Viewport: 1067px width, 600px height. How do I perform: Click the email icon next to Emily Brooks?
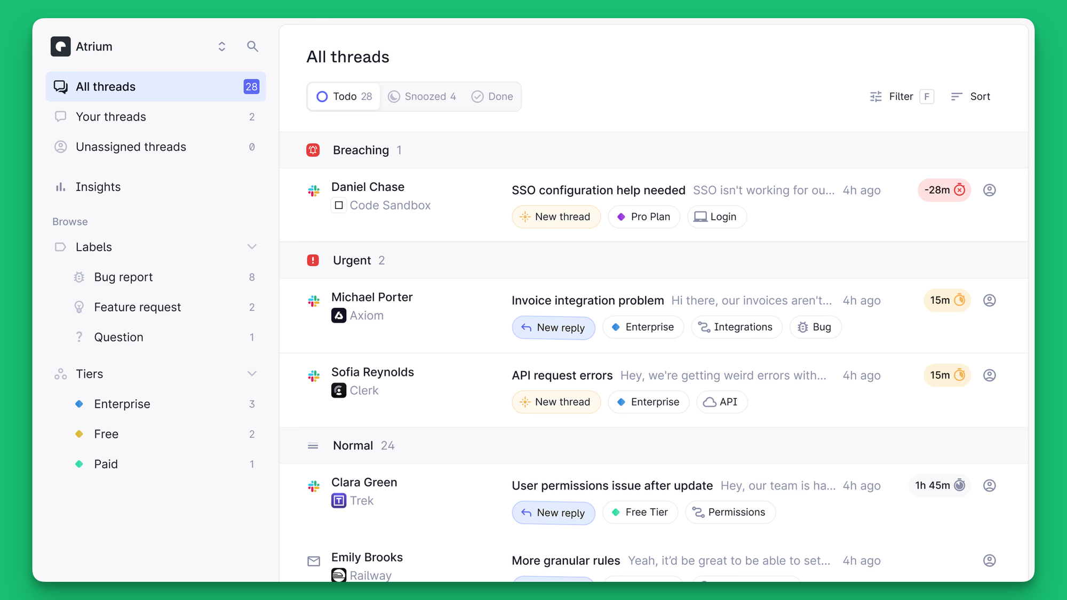coord(313,561)
